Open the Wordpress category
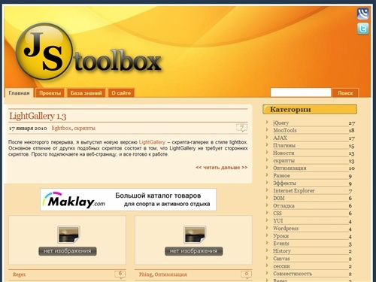Image resolution: width=376 pixels, height=282 pixels. pyautogui.click(x=286, y=229)
